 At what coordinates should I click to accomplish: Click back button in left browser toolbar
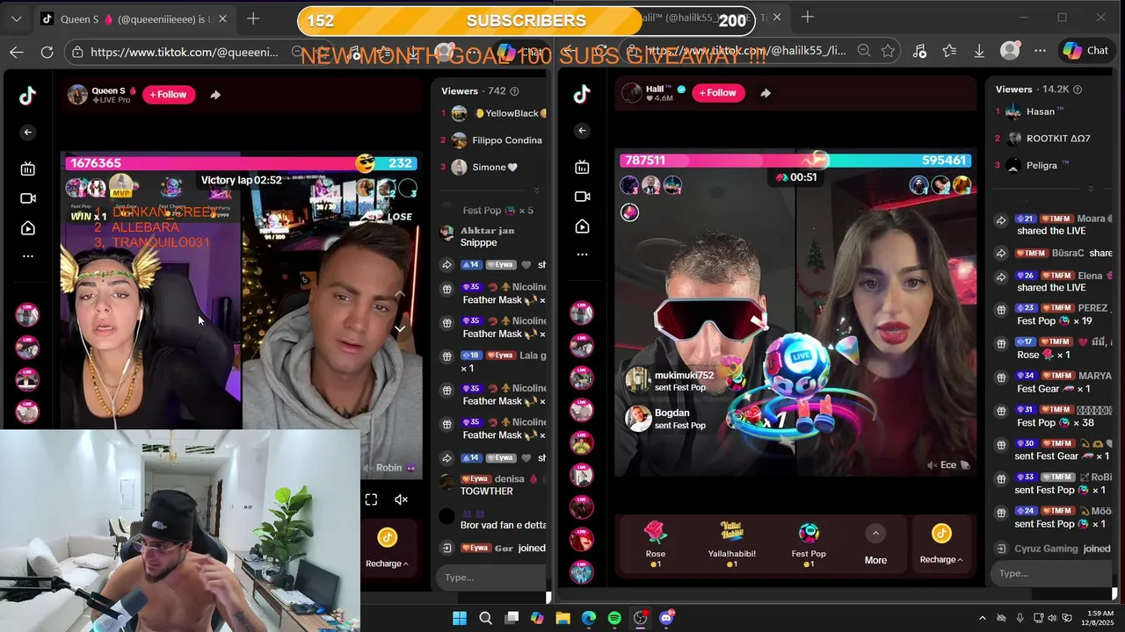pos(17,52)
